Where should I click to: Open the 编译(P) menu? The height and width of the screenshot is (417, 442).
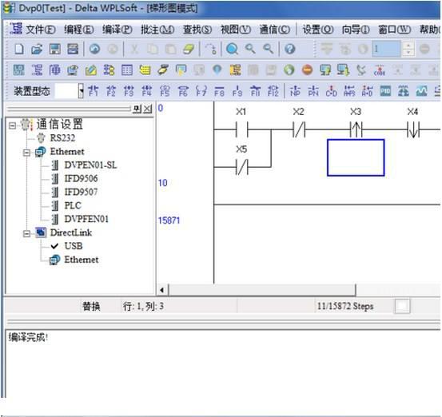pyautogui.click(x=117, y=30)
